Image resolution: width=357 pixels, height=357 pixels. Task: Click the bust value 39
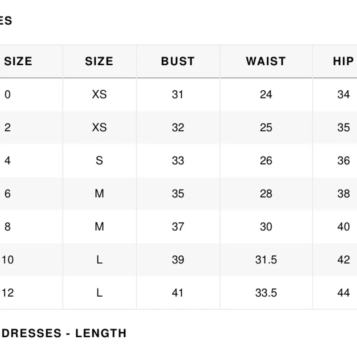click(x=178, y=260)
